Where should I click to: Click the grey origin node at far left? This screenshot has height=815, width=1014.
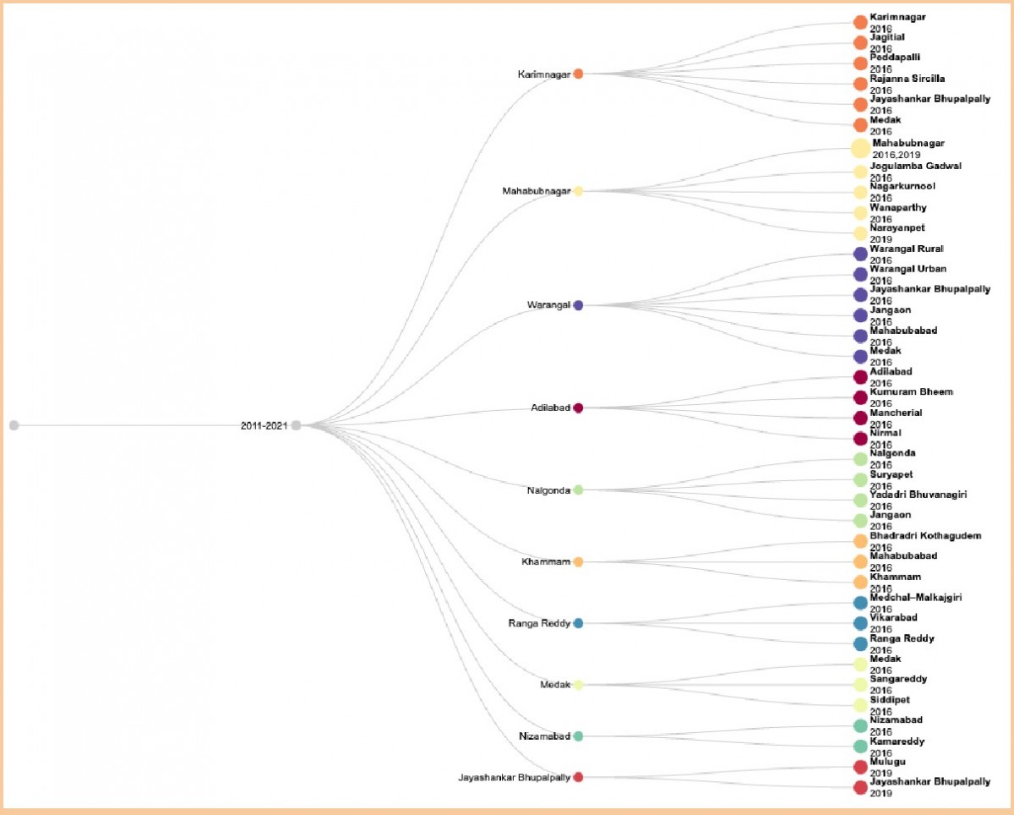pos(14,425)
